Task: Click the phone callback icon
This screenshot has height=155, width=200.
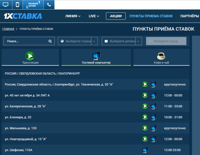Action: click(x=49, y=5)
